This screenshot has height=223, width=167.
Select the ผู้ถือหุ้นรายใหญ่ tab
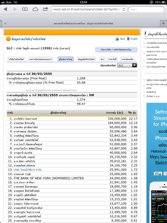coord(66,59)
